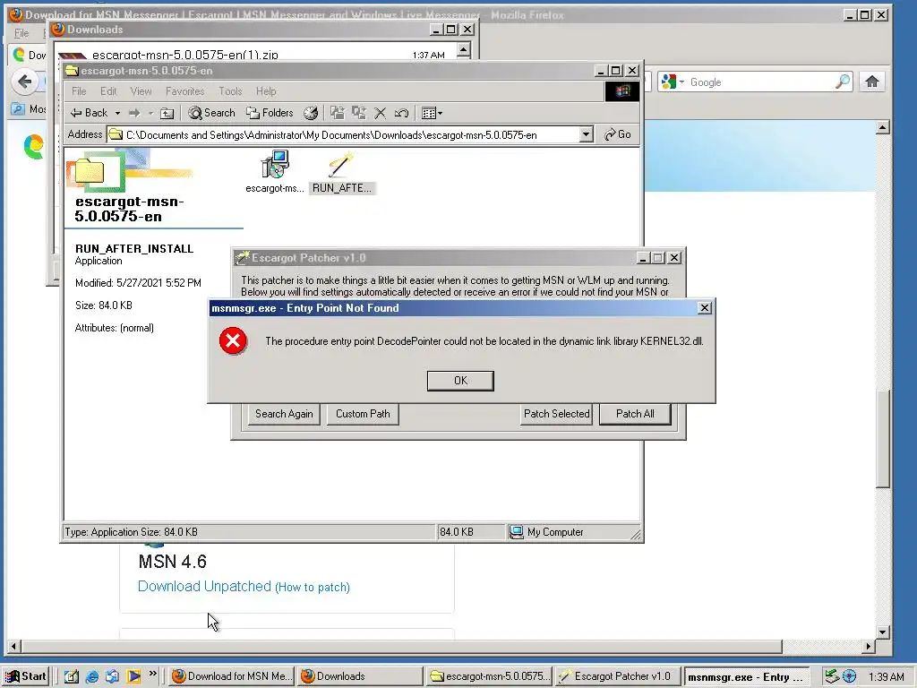The width and height of the screenshot is (917, 688).
Task: Click the magnifier search icon in Firefox
Action: [x=843, y=82]
